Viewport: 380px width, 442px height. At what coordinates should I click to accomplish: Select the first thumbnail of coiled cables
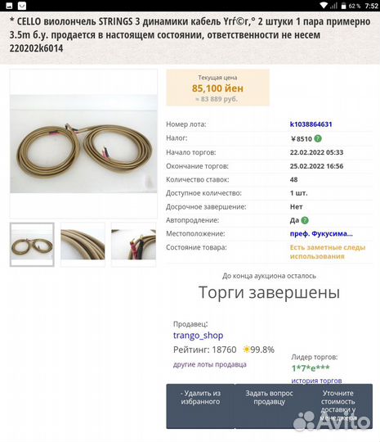[x=32, y=245]
